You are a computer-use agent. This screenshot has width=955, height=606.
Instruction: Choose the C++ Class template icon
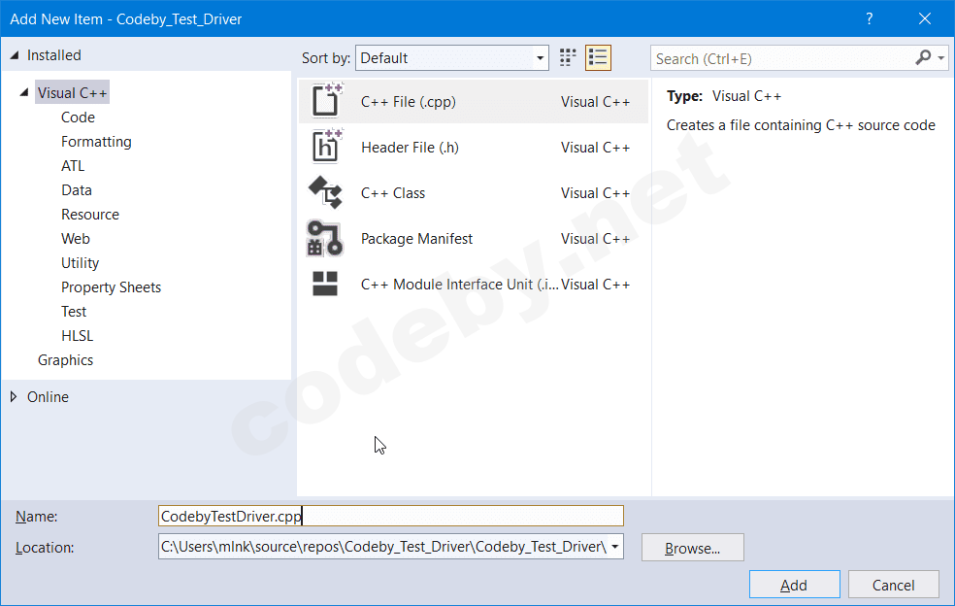pyautogui.click(x=326, y=192)
